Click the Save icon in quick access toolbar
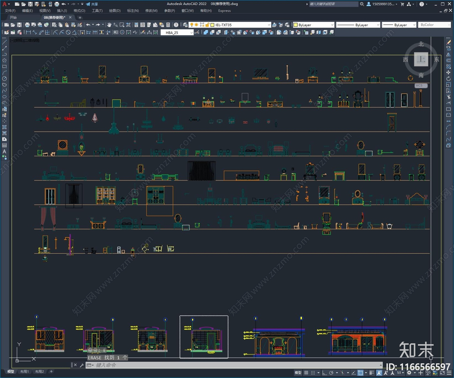This screenshot has width=454, height=378. pyautogui.click(x=30, y=4)
